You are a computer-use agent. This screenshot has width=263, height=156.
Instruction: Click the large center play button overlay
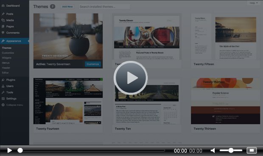pyautogui.click(x=131, y=78)
